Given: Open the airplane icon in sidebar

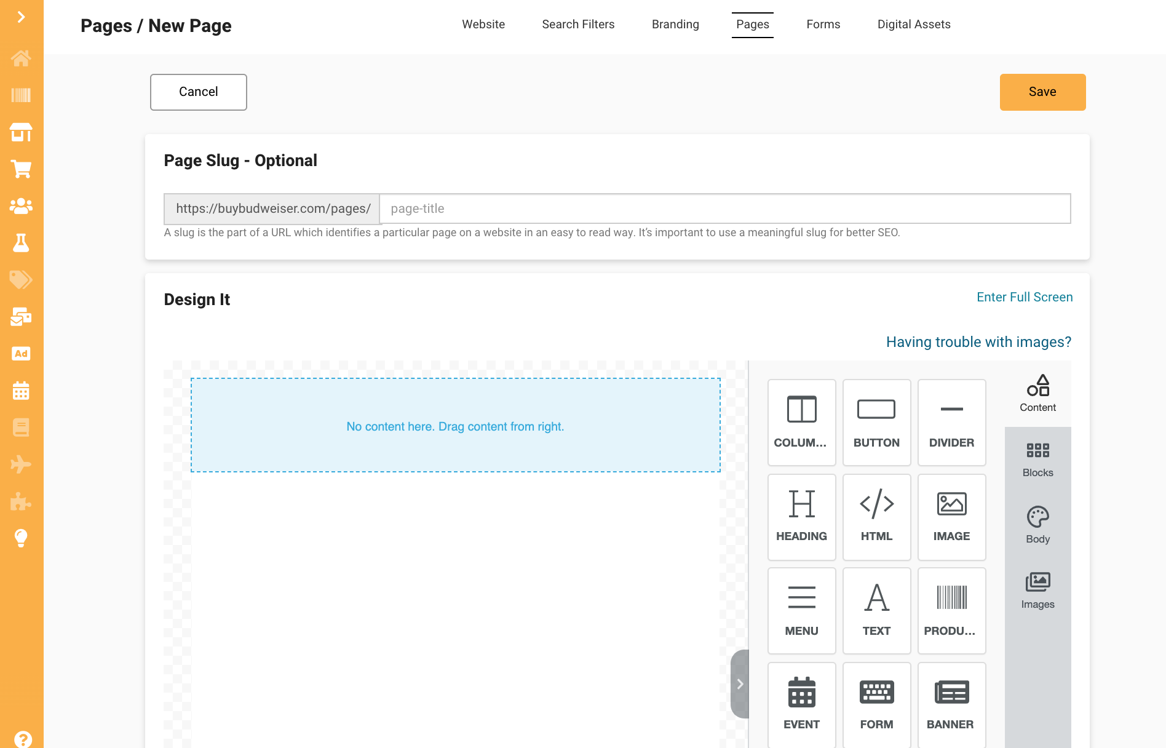Looking at the screenshot, I should click(x=21, y=464).
